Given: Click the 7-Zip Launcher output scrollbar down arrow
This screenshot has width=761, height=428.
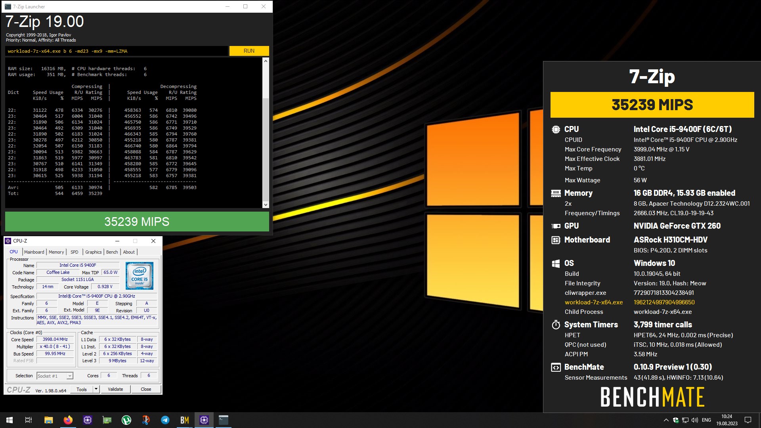Looking at the screenshot, I should pos(266,205).
